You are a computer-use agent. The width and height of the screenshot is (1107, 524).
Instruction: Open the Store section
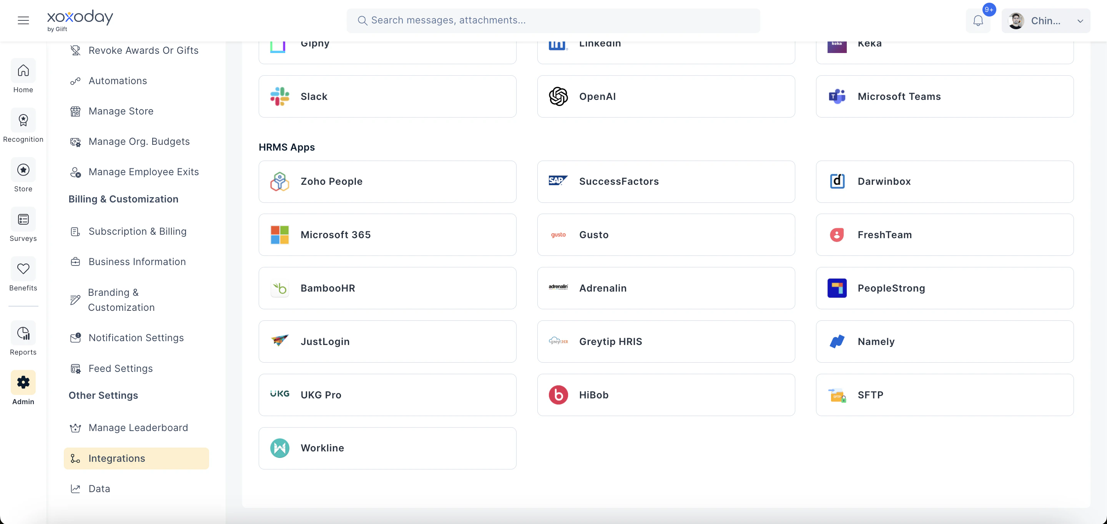[23, 175]
